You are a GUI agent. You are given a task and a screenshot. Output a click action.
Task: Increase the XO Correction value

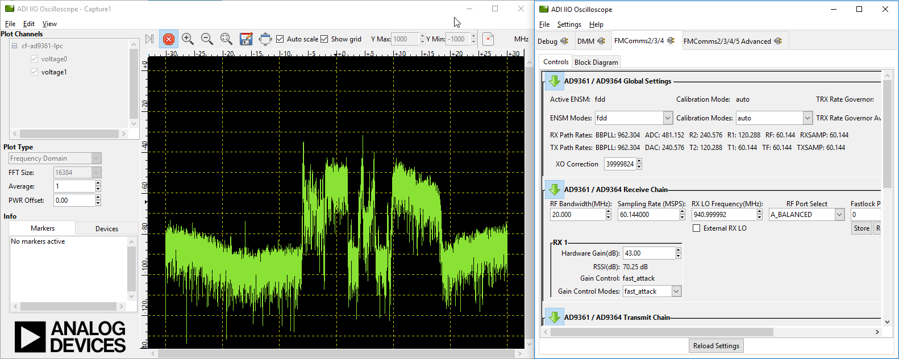point(639,161)
